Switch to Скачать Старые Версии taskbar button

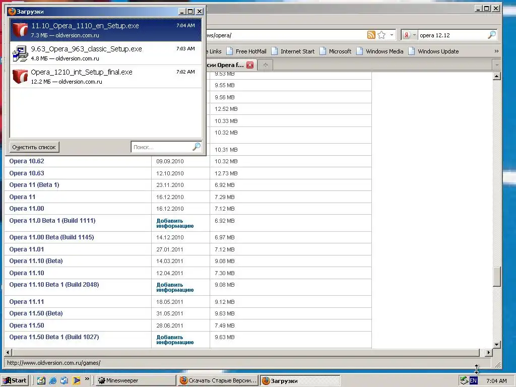click(x=218, y=380)
